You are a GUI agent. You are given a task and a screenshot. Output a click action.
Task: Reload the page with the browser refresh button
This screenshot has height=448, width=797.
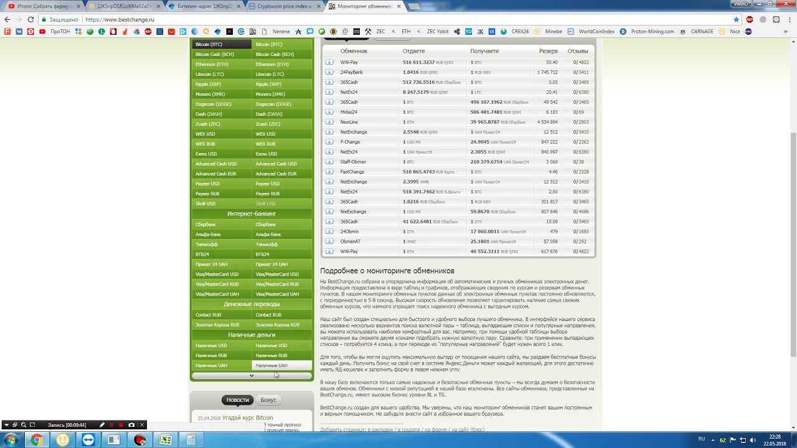31,19
